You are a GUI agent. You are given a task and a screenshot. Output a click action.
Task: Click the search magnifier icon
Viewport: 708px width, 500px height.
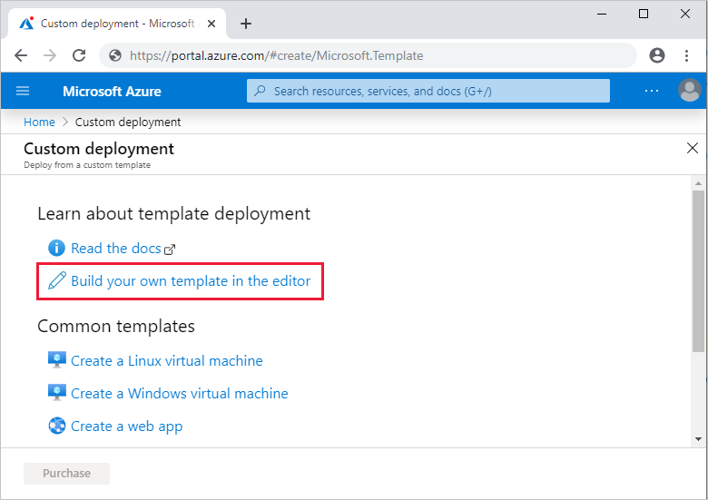click(x=260, y=91)
